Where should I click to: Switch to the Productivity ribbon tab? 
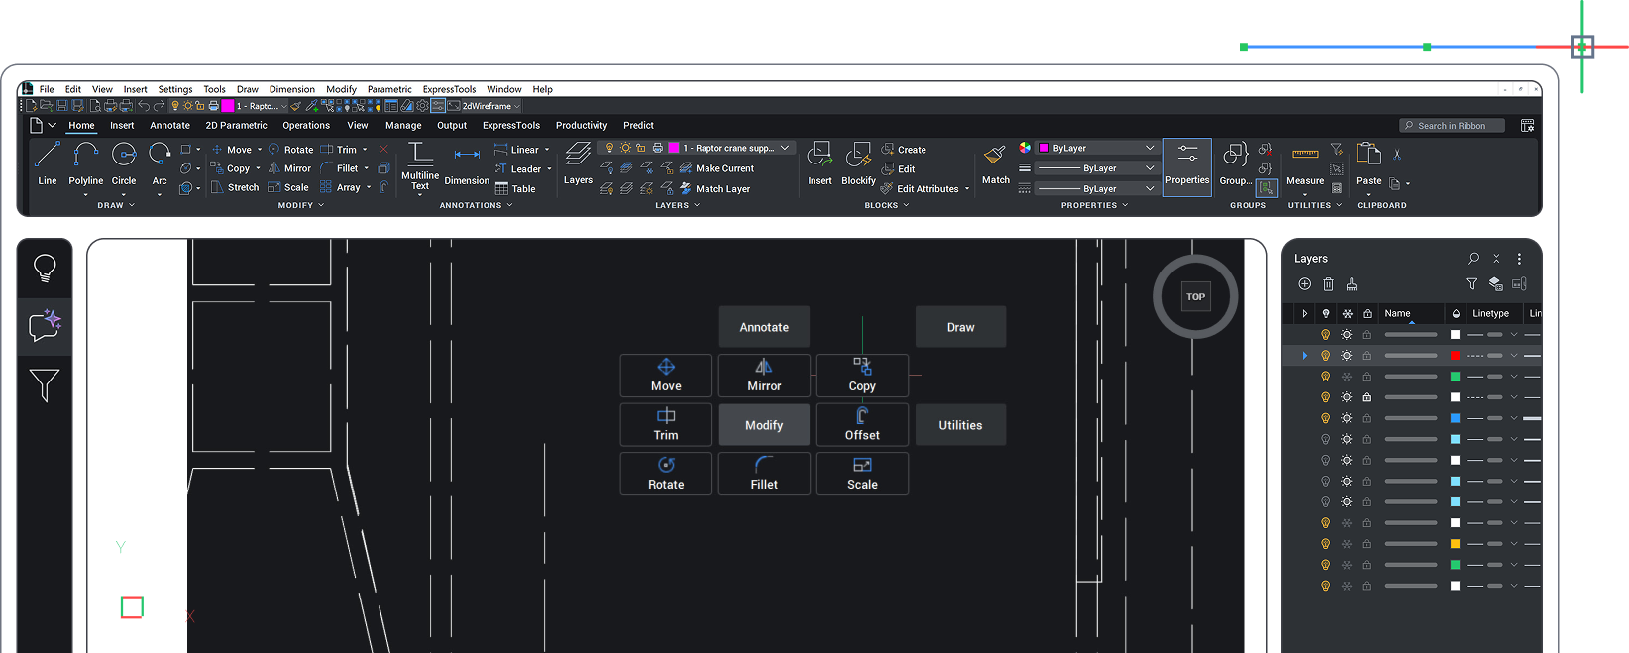pos(582,126)
